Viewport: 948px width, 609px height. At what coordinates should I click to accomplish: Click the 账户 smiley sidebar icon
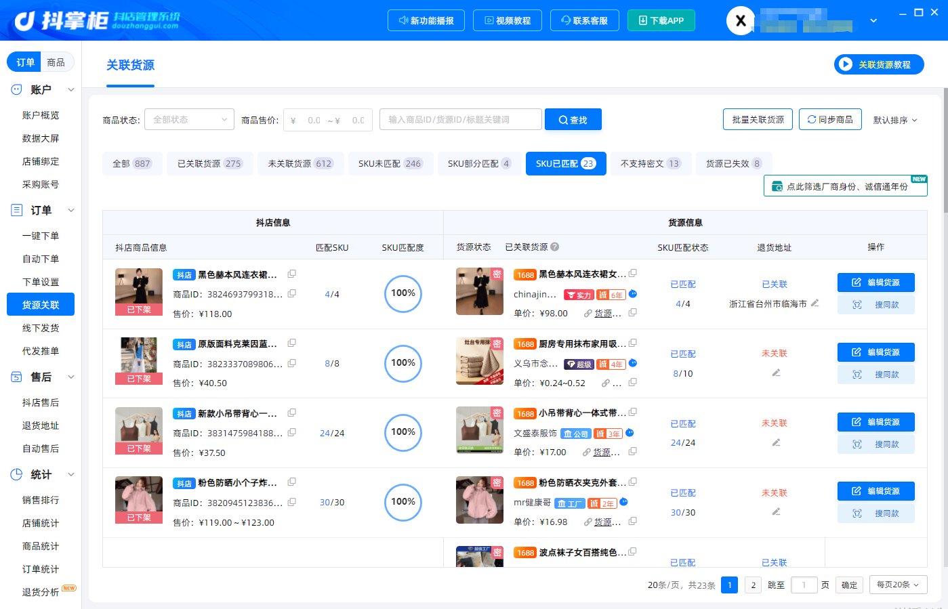[x=16, y=89]
